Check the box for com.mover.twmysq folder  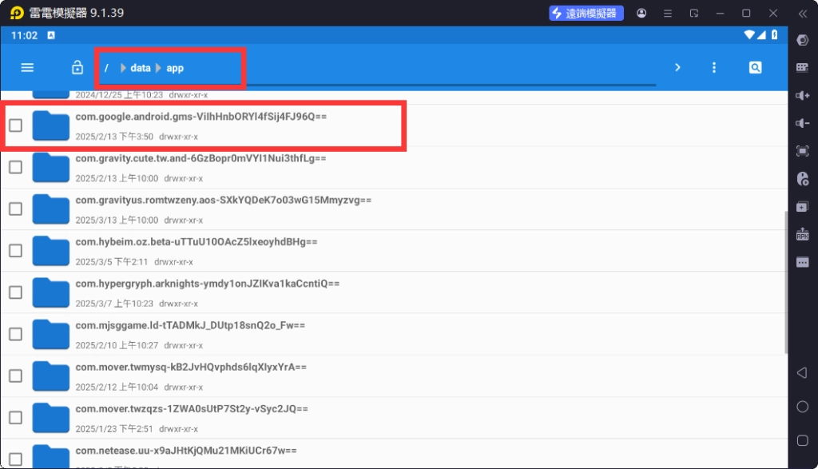16,376
